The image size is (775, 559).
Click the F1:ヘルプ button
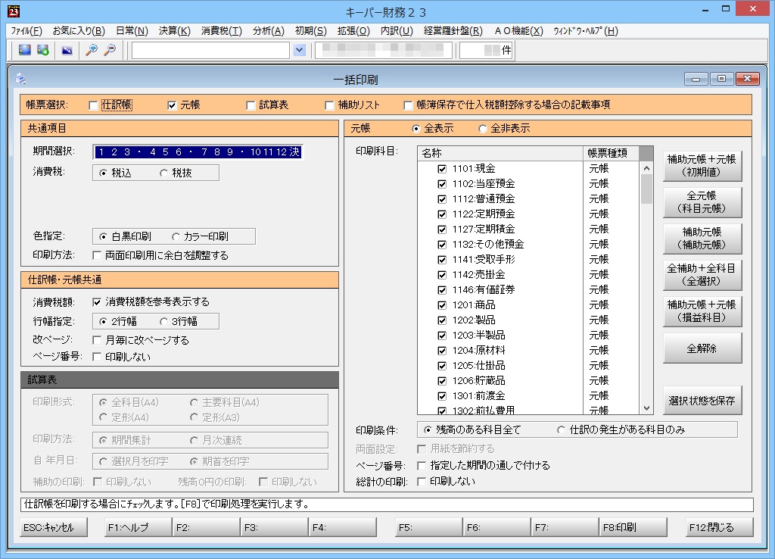click(138, 527)
